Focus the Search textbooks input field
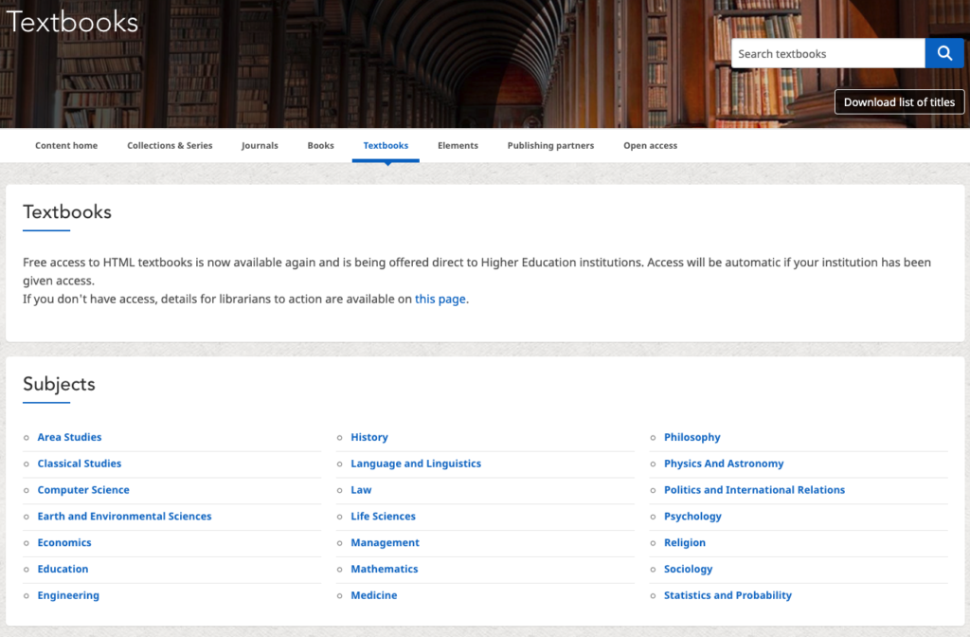Image resolution: width=970 pixels, height=637 pixels. click(x=828, y=53)
